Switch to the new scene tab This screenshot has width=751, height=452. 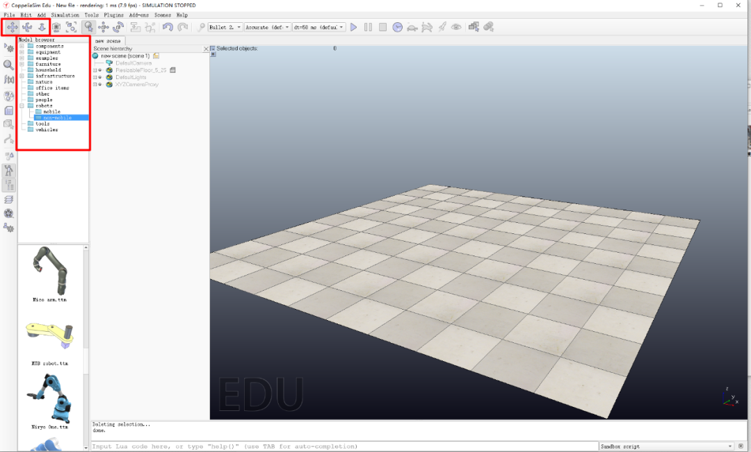[x=108, y=41]
